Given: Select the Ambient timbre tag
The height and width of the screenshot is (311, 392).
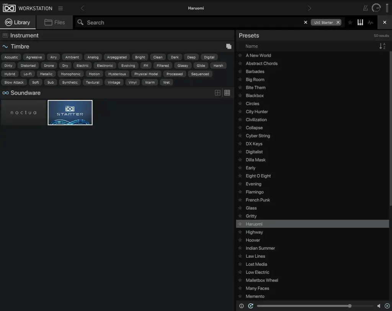Looking at the screenshot, I should tap(72, 57).
